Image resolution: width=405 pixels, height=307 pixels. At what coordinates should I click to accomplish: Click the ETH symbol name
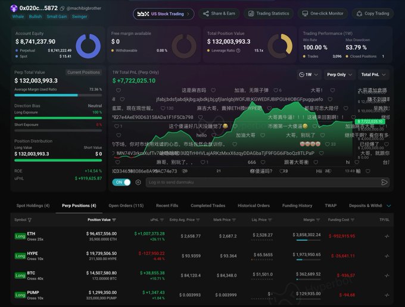click(x=31, y=234)
